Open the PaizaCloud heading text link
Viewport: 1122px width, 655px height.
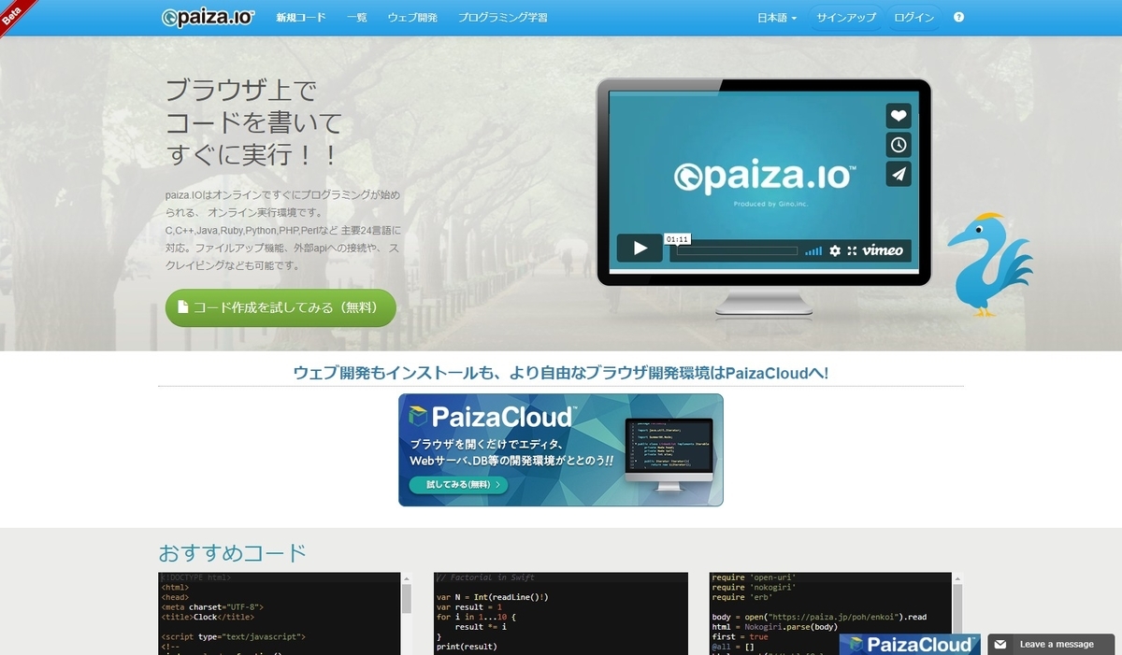pos(561,373)
